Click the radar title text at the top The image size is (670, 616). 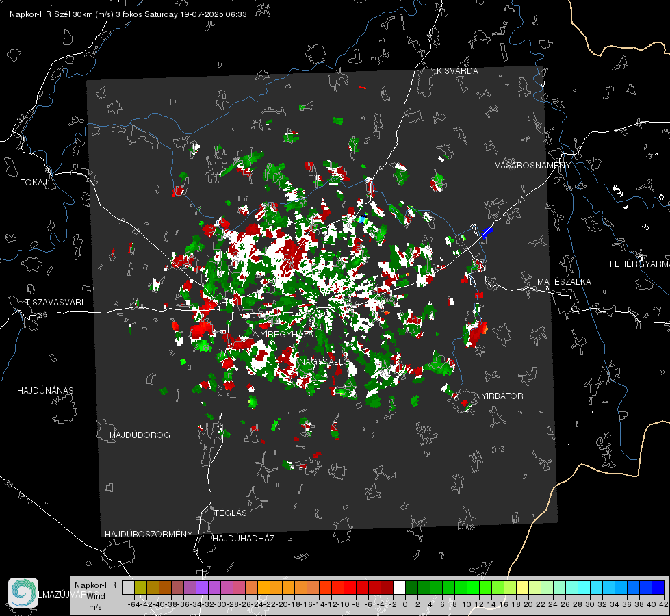click(128, 14)
